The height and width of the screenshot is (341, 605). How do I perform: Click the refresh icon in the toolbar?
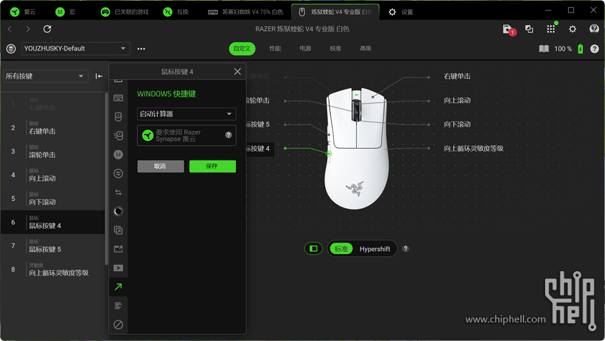click(x=47, y=29)
